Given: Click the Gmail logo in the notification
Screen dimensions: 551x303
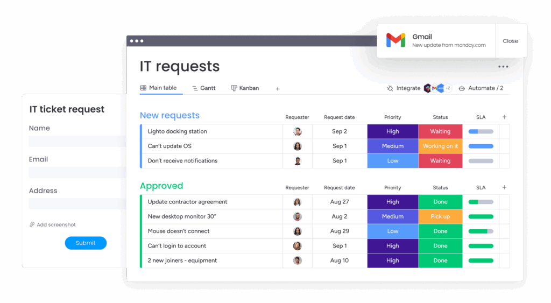Looking at the screenshot, I should coord(395,40).
